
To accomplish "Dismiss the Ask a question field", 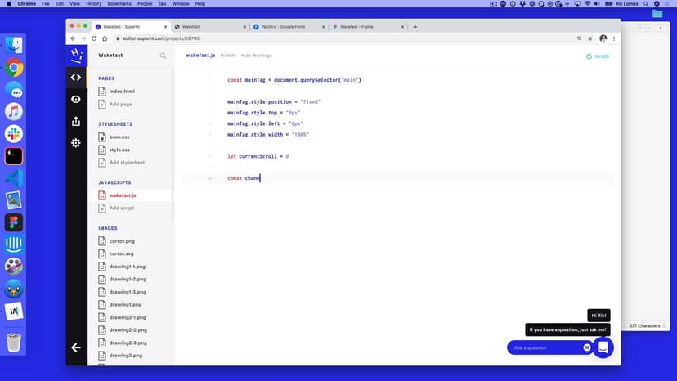I will click(587, 347).
